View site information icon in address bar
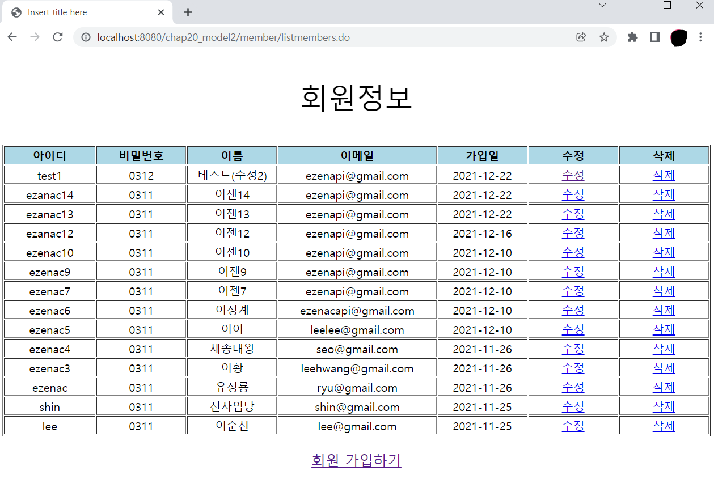 tap(86, 37)
